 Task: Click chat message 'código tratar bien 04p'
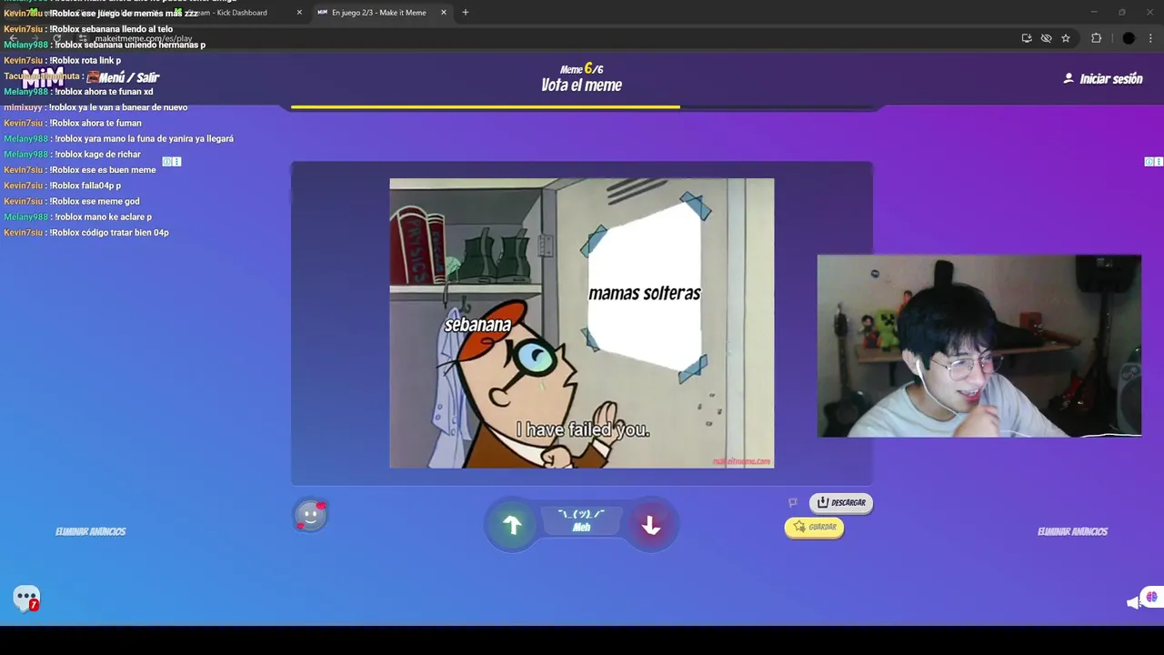pos(86,233)
